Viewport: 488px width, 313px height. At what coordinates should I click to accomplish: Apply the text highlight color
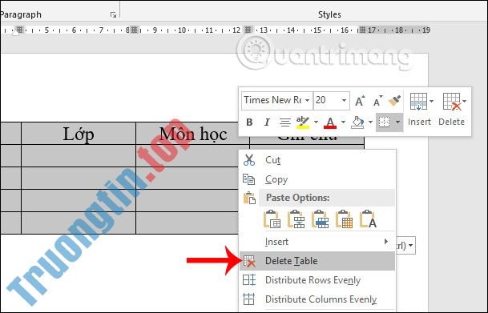302,122
